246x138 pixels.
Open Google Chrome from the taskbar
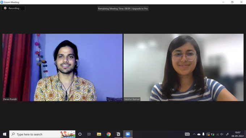click(x=109, y=134)
